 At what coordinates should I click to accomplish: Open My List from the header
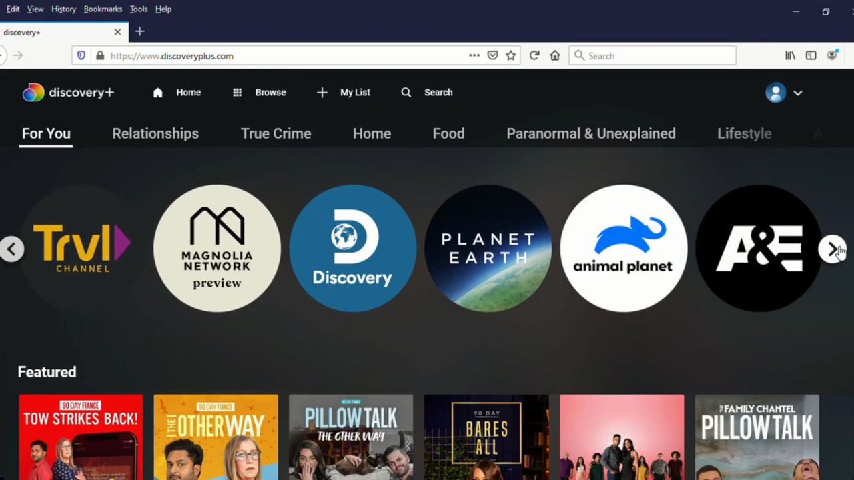344,93
